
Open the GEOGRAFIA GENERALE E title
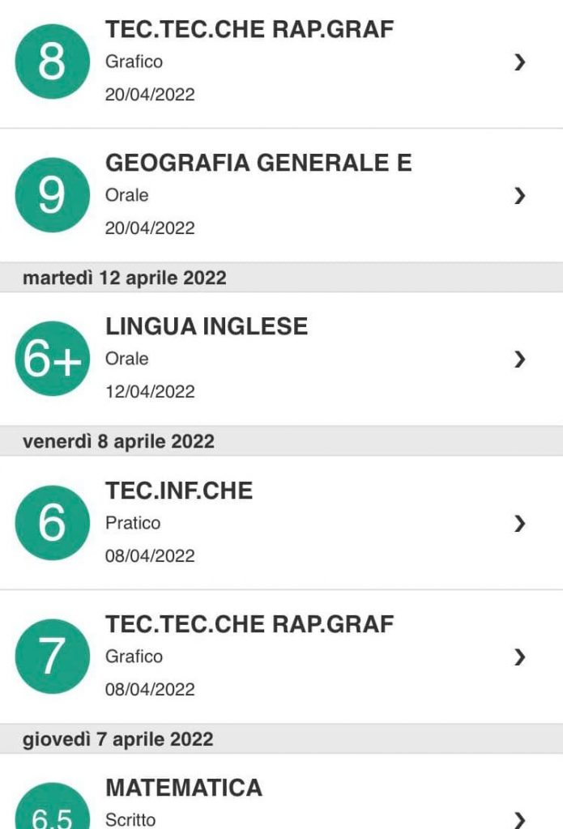258,163
